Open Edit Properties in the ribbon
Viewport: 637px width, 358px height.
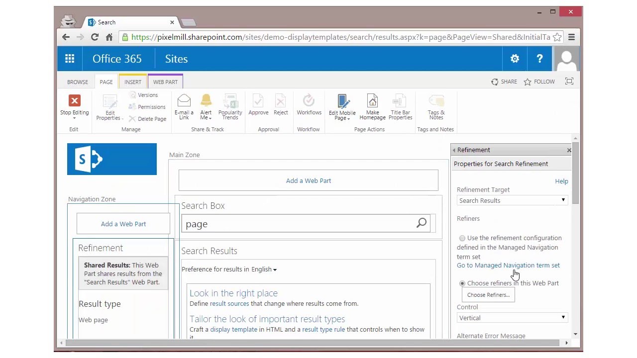[x=109, y=107]
